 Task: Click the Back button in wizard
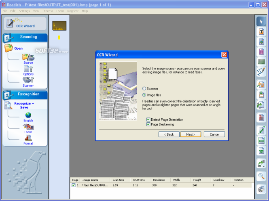(x=169, y=134)
